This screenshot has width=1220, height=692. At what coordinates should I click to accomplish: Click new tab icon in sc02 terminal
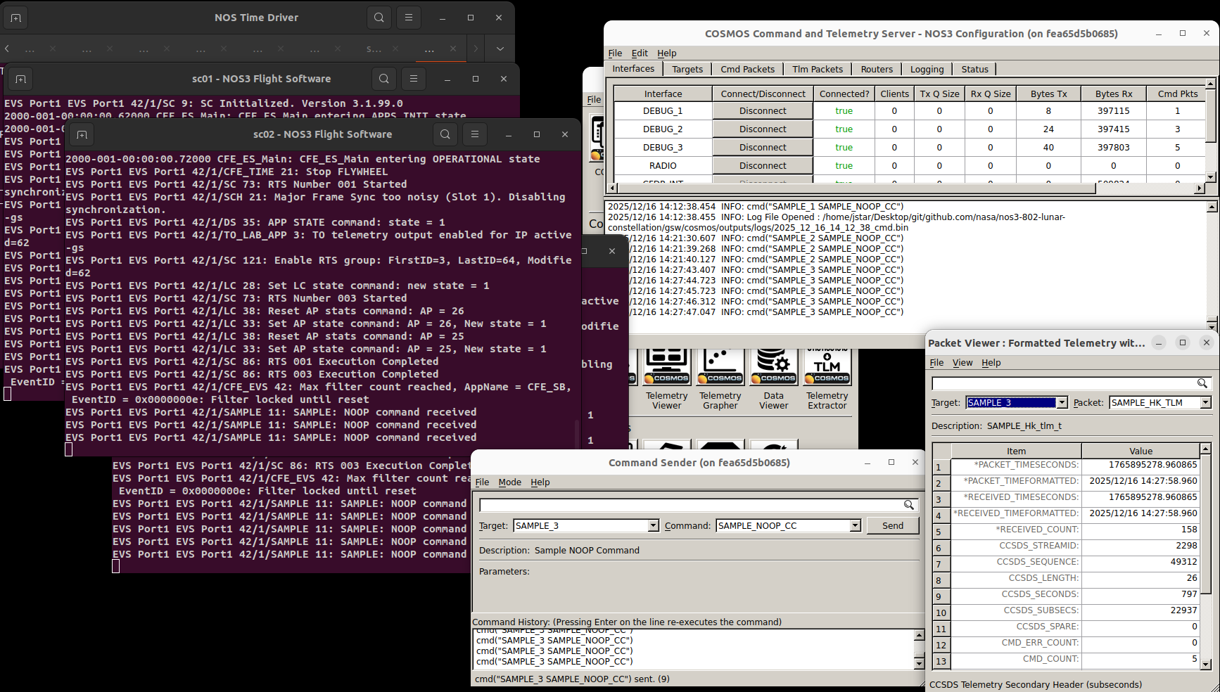(x=82, y=135)
